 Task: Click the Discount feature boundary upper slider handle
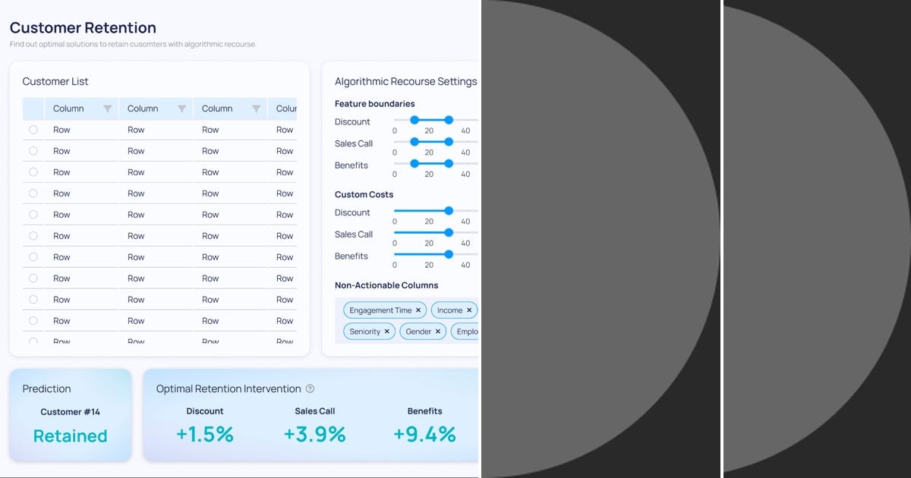click(448, 120)
